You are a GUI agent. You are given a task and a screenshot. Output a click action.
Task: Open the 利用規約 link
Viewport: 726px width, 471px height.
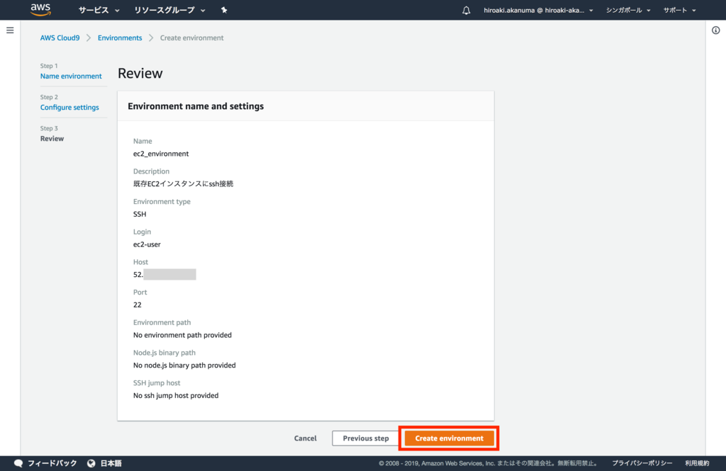pyautogui.click(x=697, y=463)
